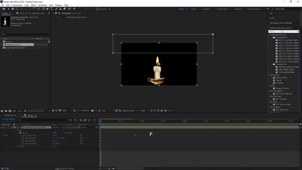The image size is (302, 170).
Task: Hide the pngwing layer with eye switch
Action: 2,127
